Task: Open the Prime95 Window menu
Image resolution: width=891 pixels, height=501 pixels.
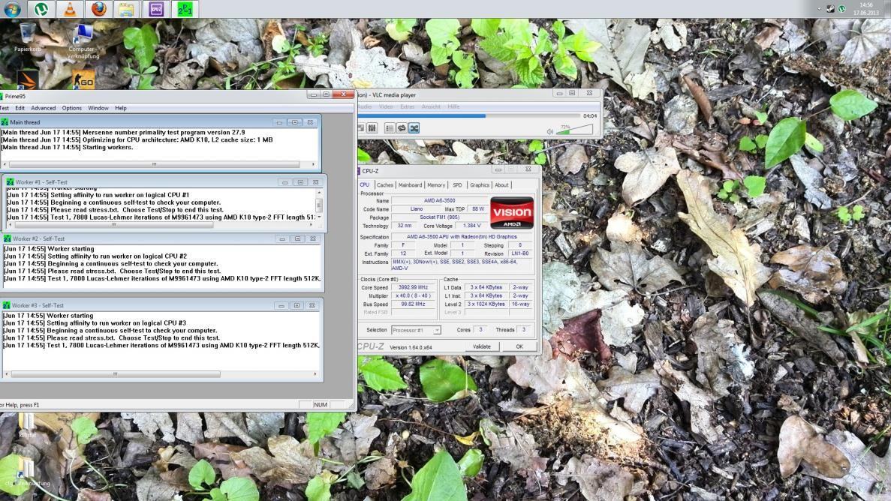Action: point(98,108)
